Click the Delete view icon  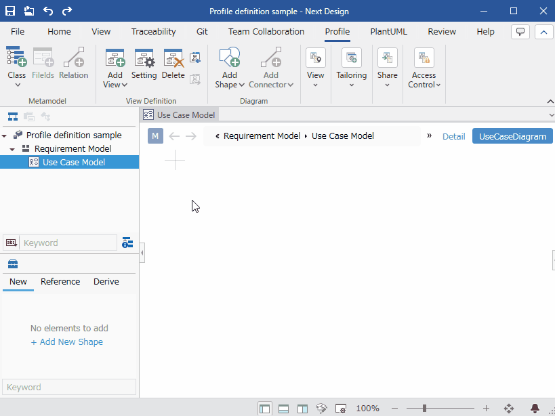[x=173, y=59]
